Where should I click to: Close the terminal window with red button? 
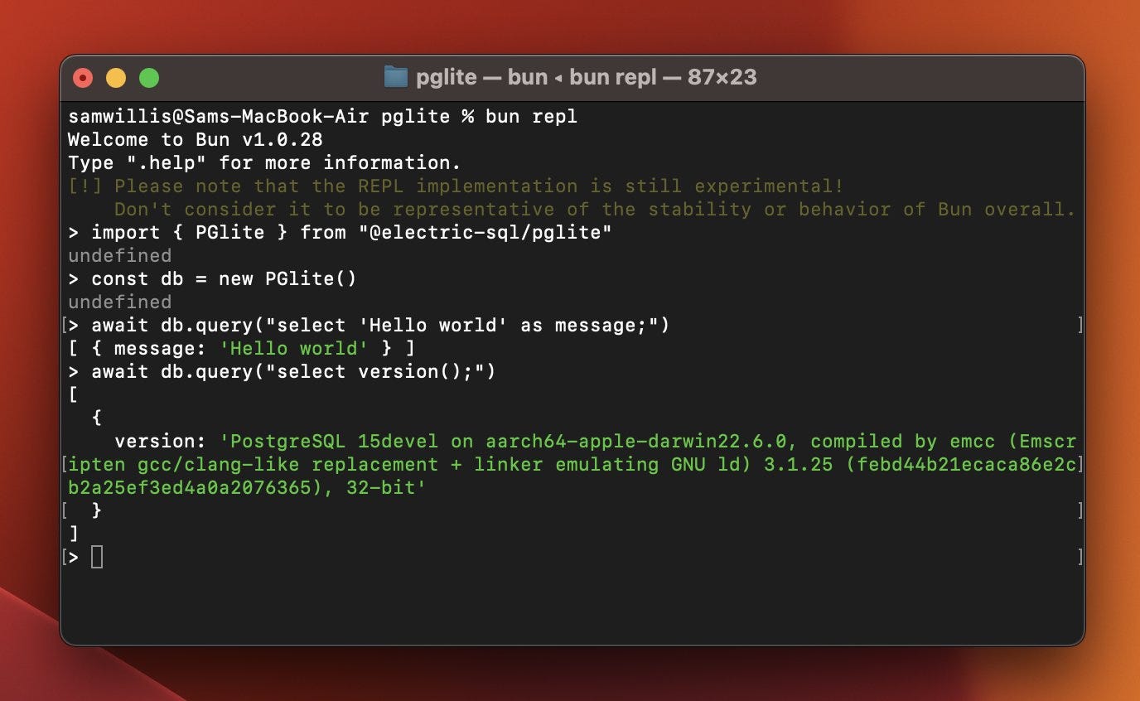coord(83,78)
